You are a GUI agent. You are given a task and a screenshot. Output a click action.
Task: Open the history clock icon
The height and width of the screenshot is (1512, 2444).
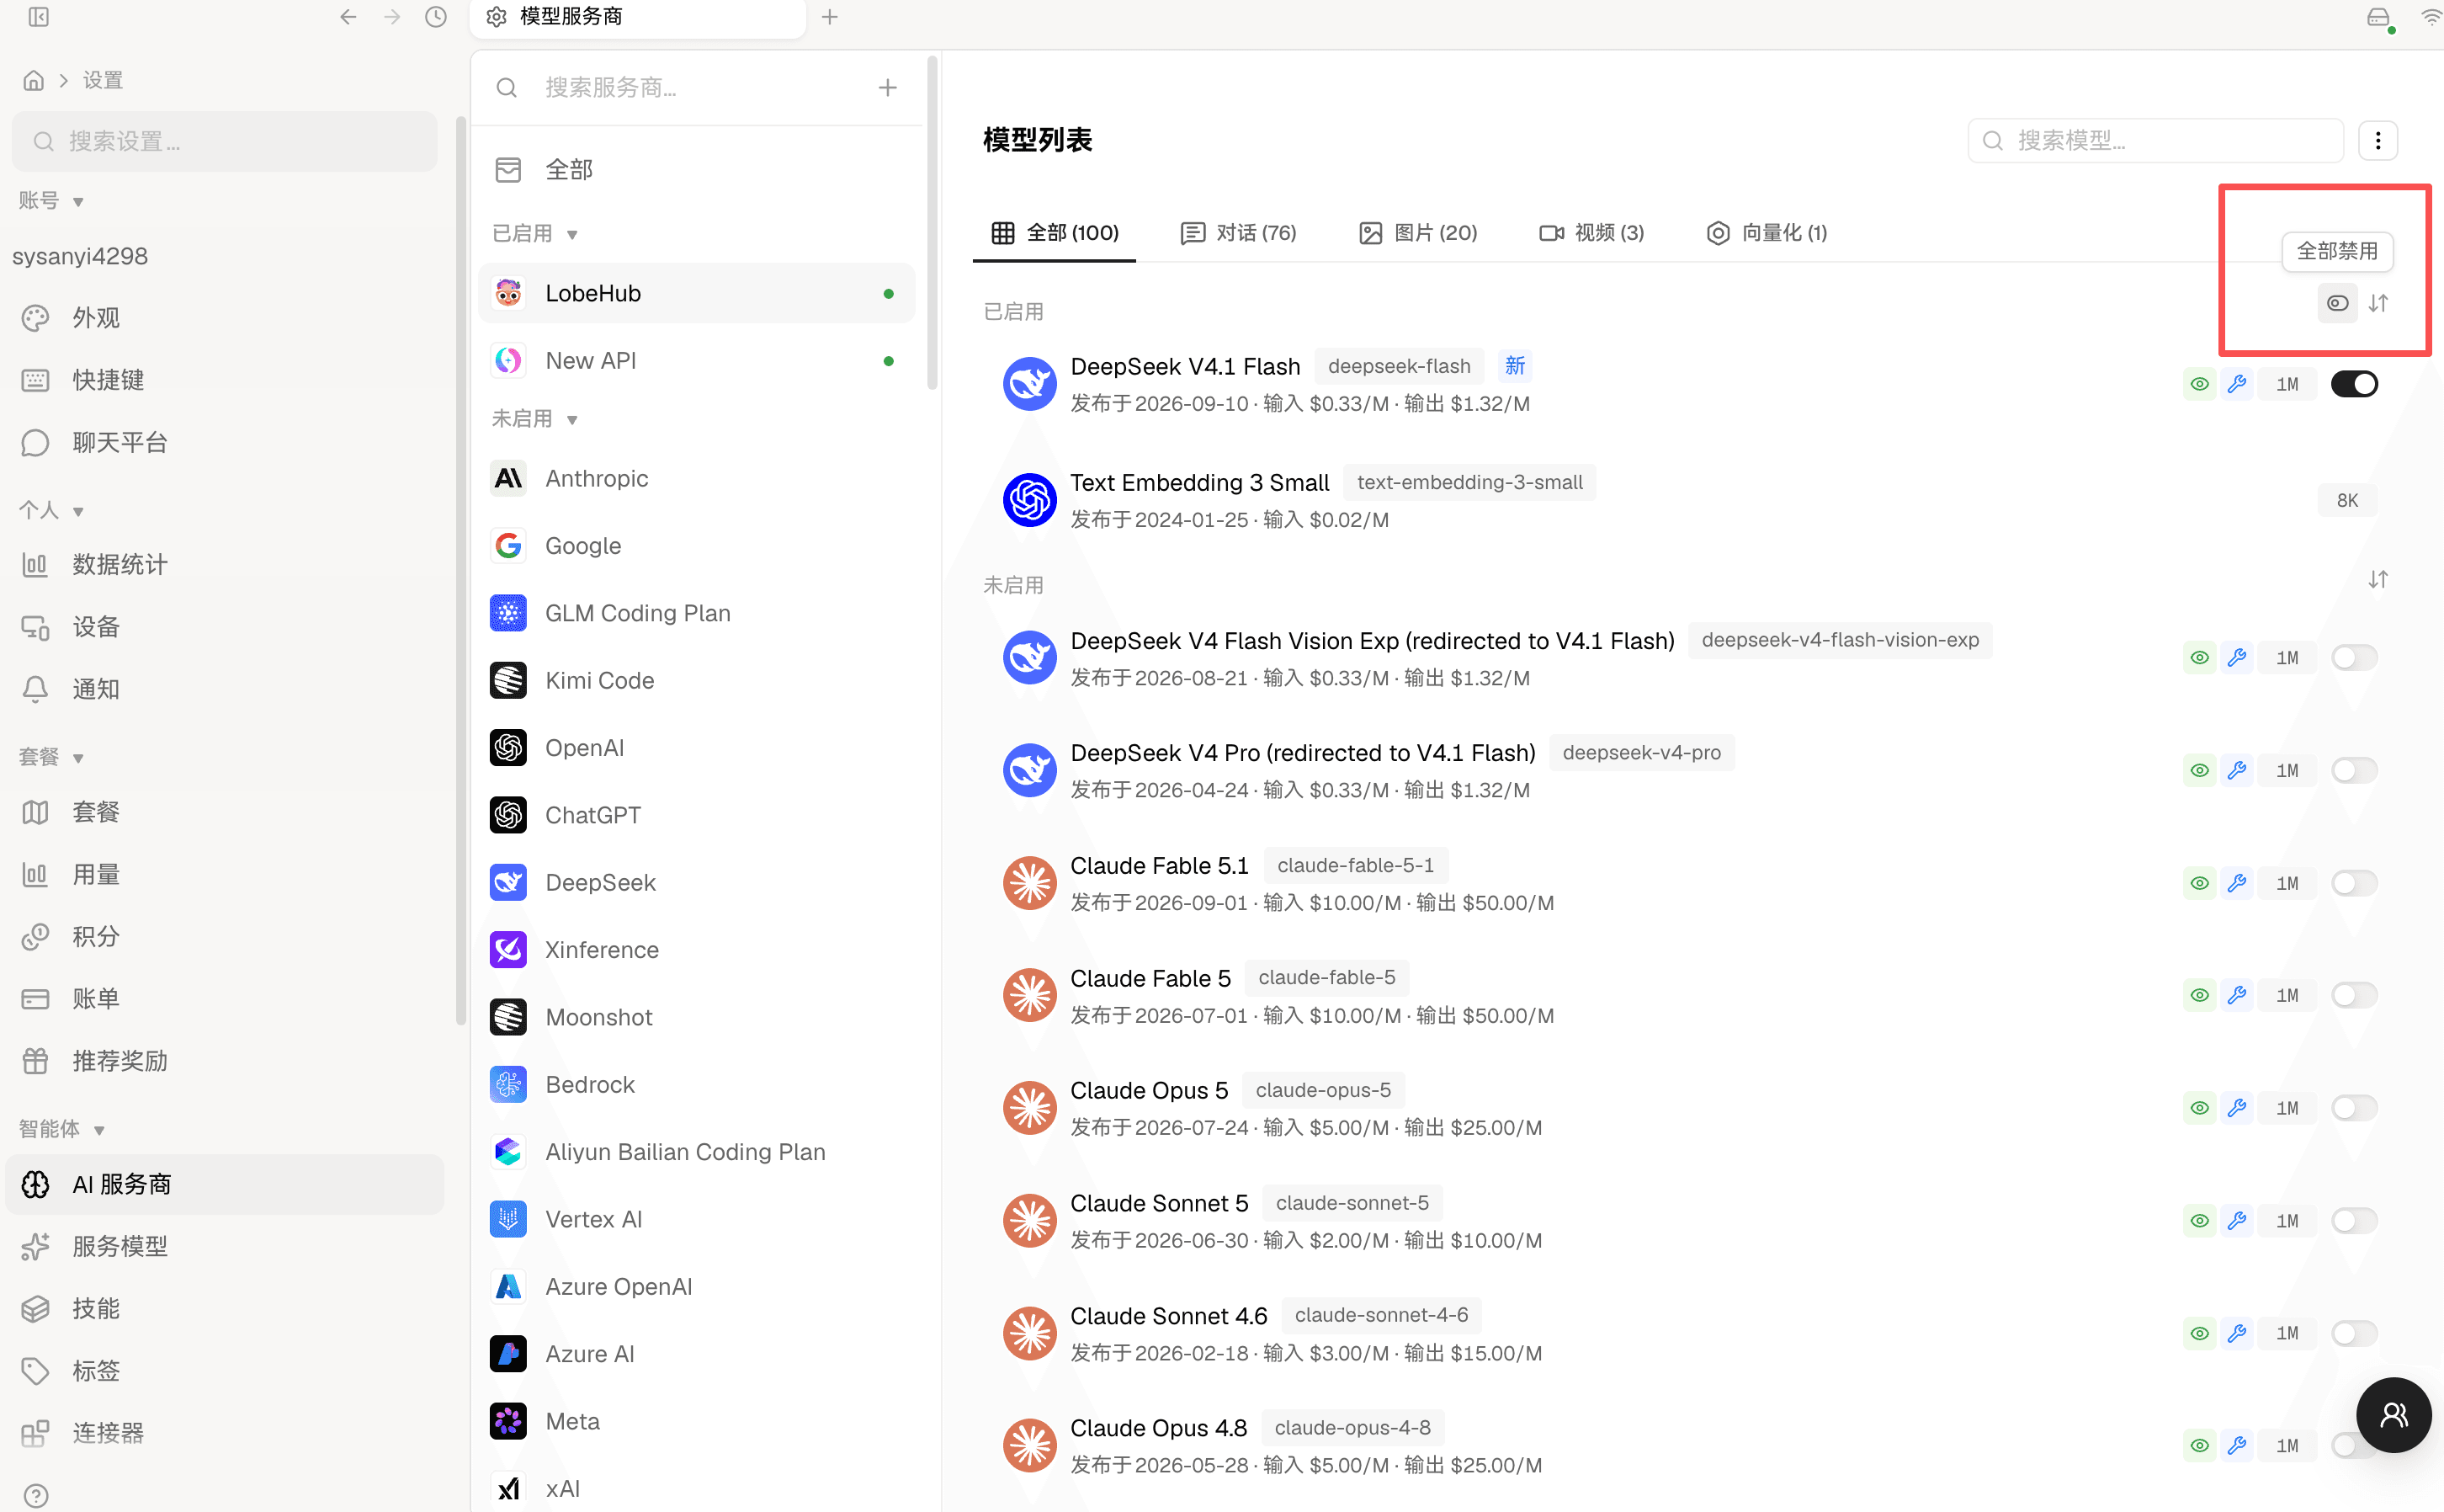pos(436,17)
